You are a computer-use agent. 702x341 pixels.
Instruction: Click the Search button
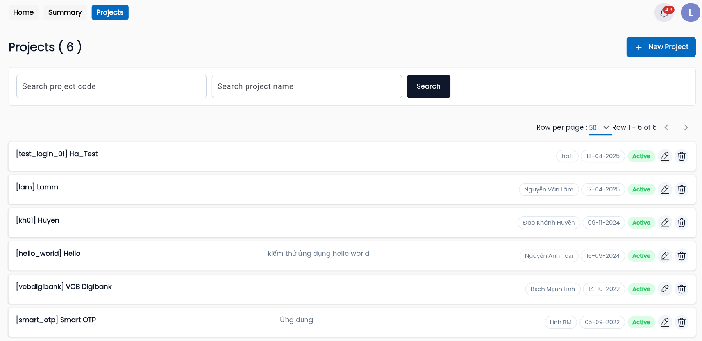click(x=429, y=86)
